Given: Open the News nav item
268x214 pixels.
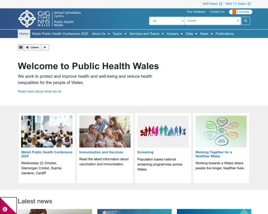Looking at the screenshot, I should [x=204, y=34].
